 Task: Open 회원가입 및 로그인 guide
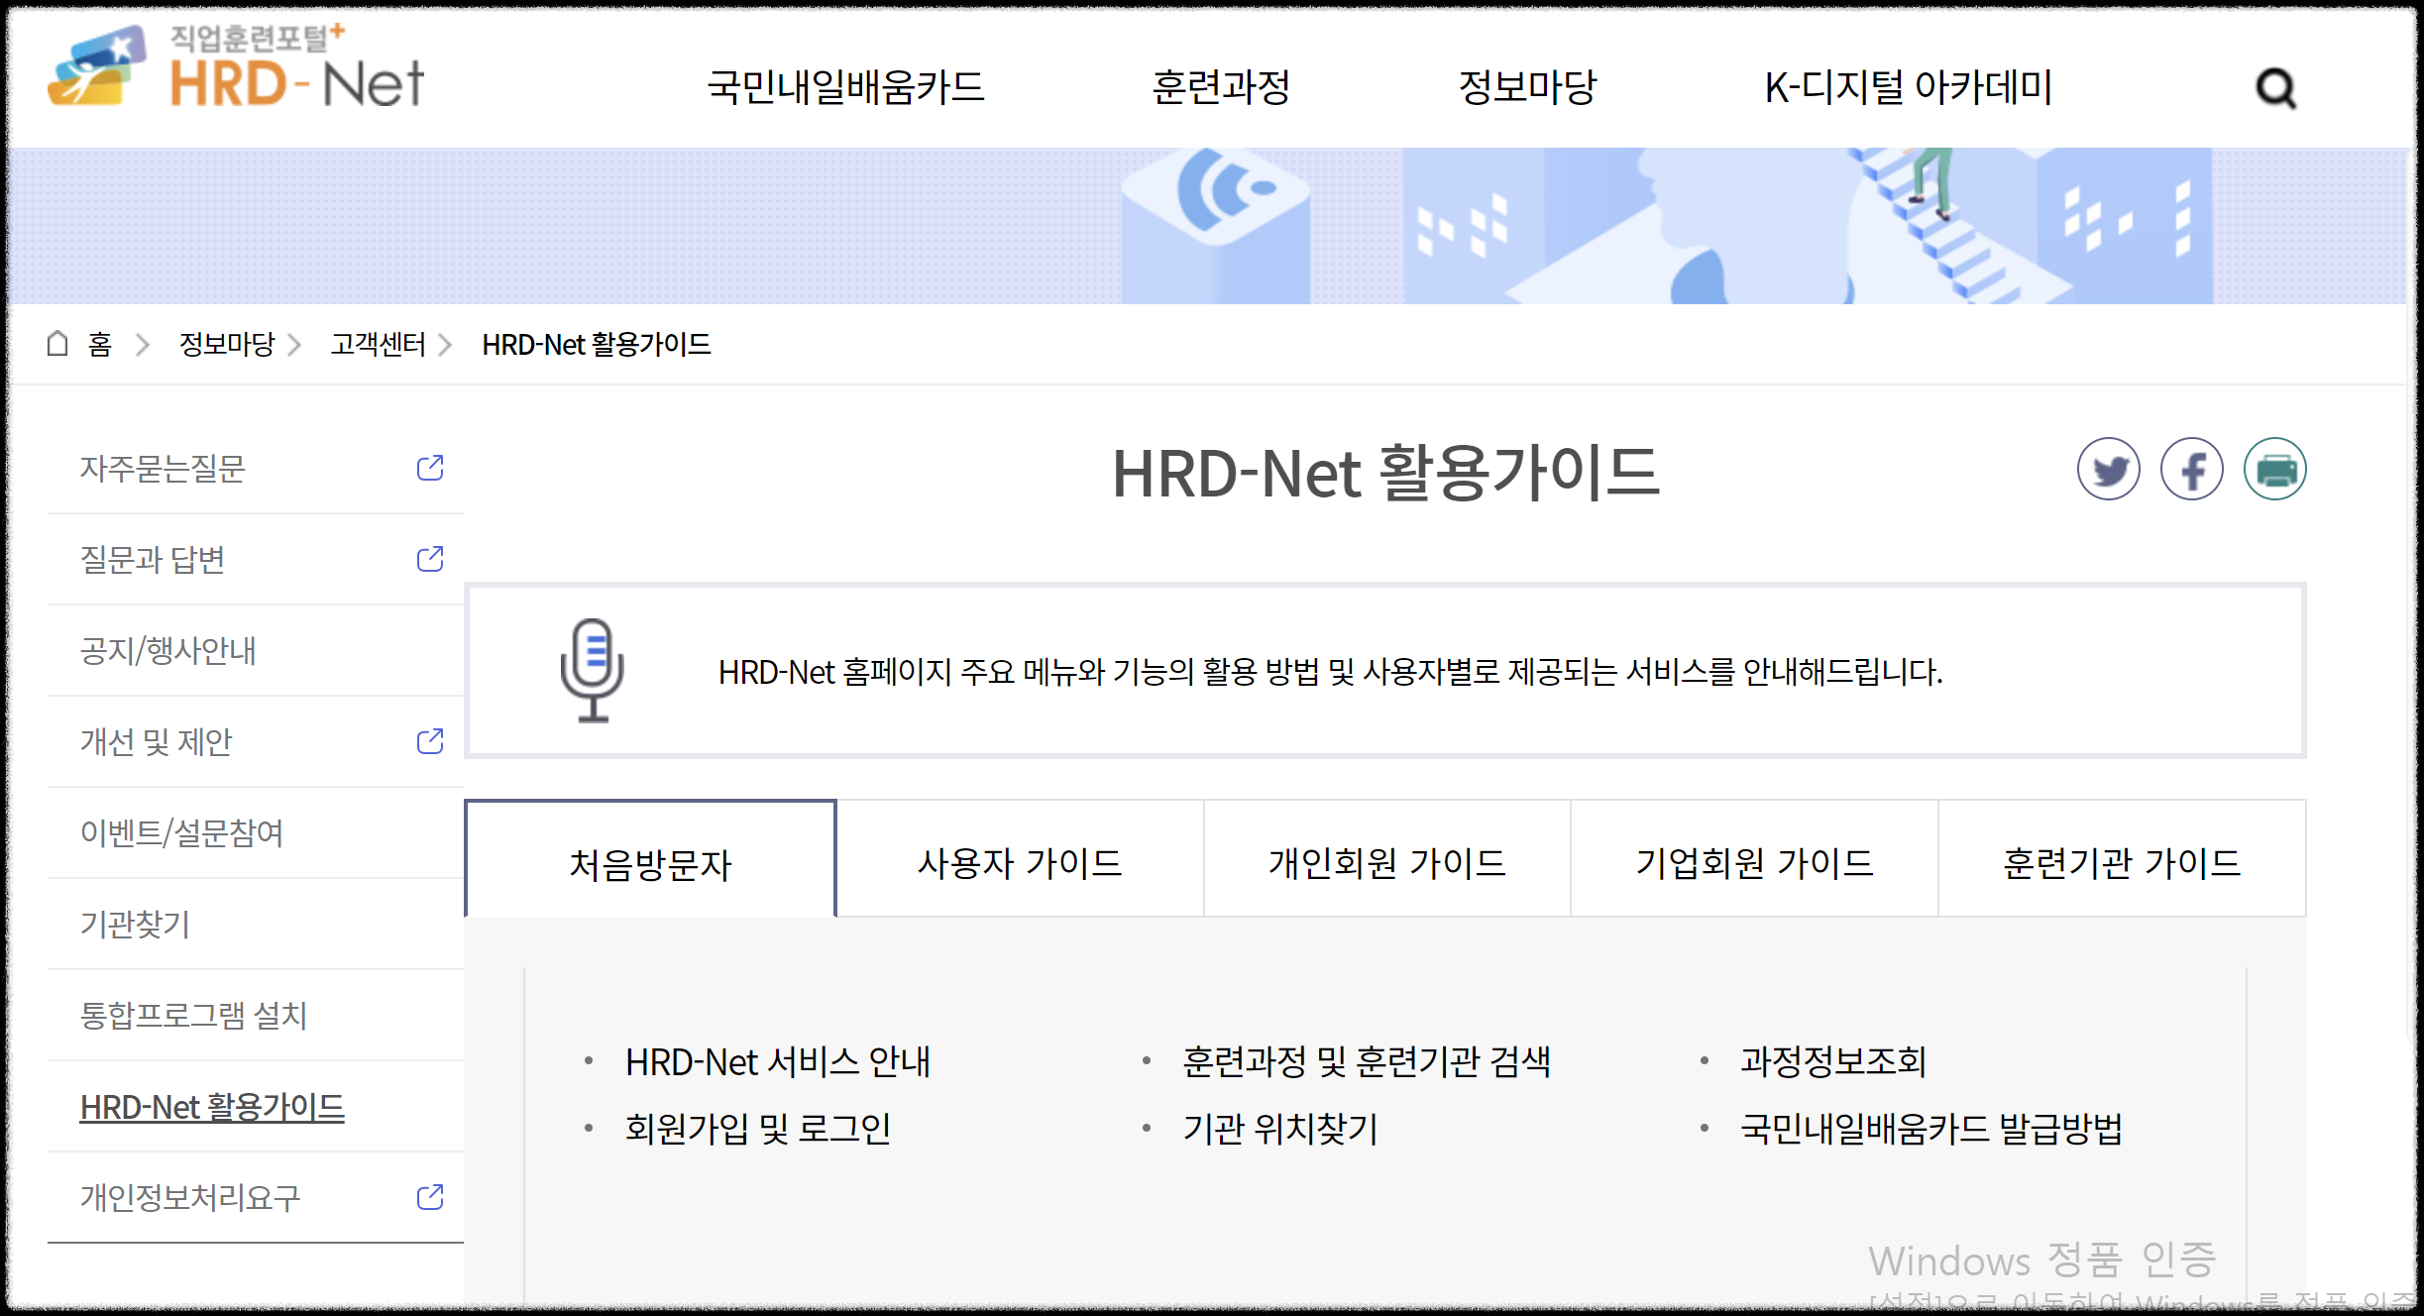point(758,1128)
